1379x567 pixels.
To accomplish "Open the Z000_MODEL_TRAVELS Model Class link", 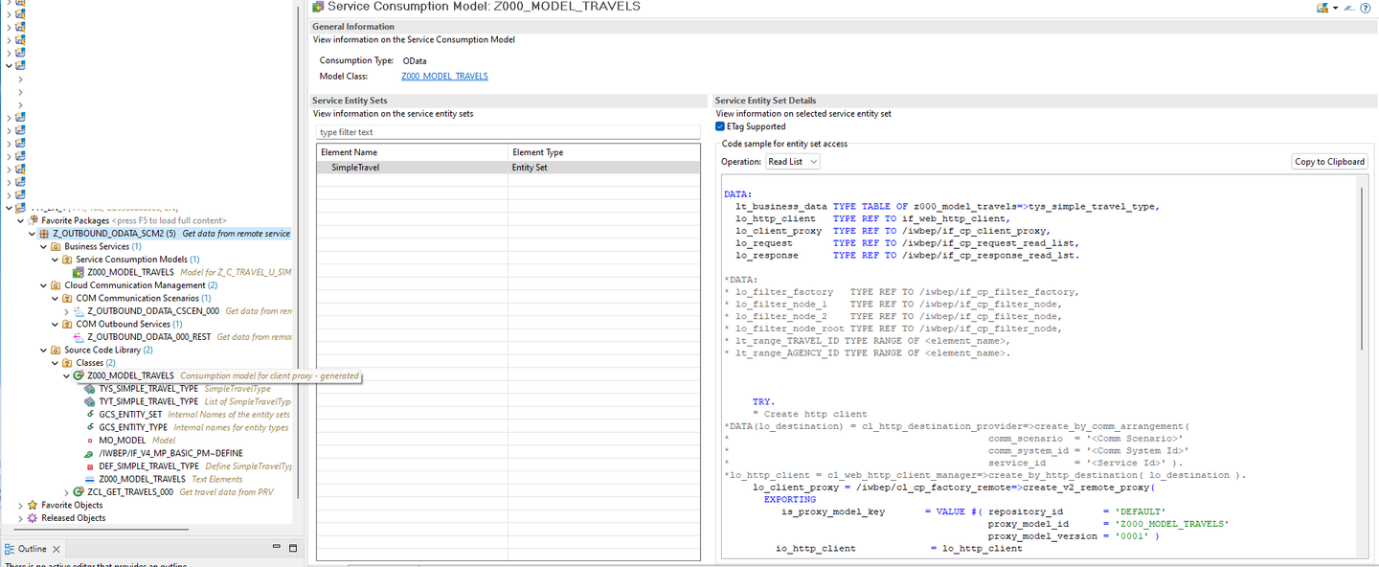I will 444,76.
